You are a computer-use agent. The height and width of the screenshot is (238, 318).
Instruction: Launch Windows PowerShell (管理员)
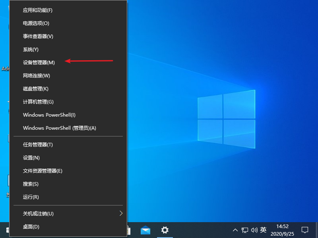60,128
